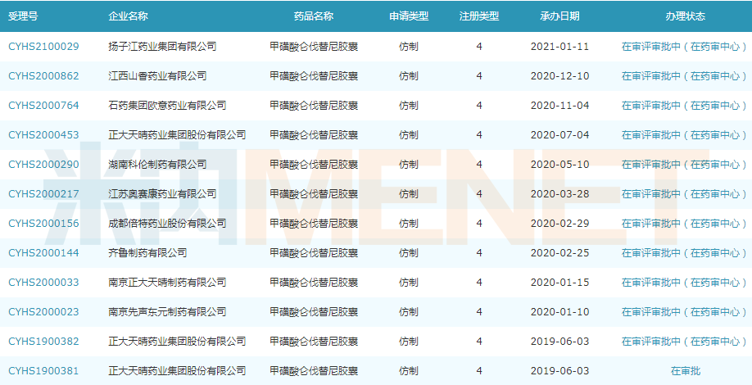752x385 pixels.
Task: Select the 办理状态 column header
Action: [x=685, y=16]
